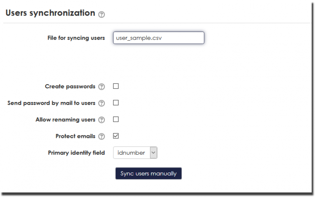Viewport: 315px width, 197px height.
Task: Click the Create passwords label text
Action: (70, 86)
